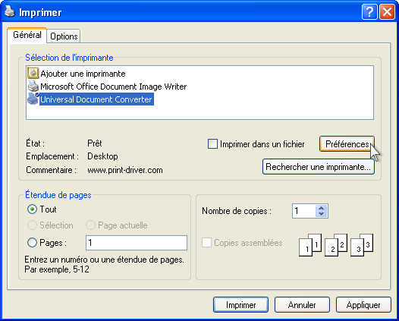Enable Imprimer dans un fichier checkbox

coord(212,144)
